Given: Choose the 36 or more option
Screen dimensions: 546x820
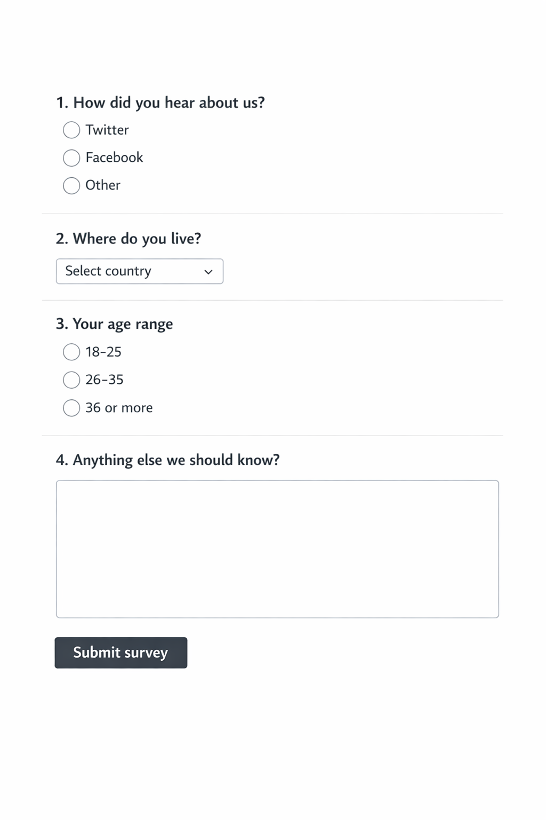Looking at the screenshot, I should pos(71,407).
